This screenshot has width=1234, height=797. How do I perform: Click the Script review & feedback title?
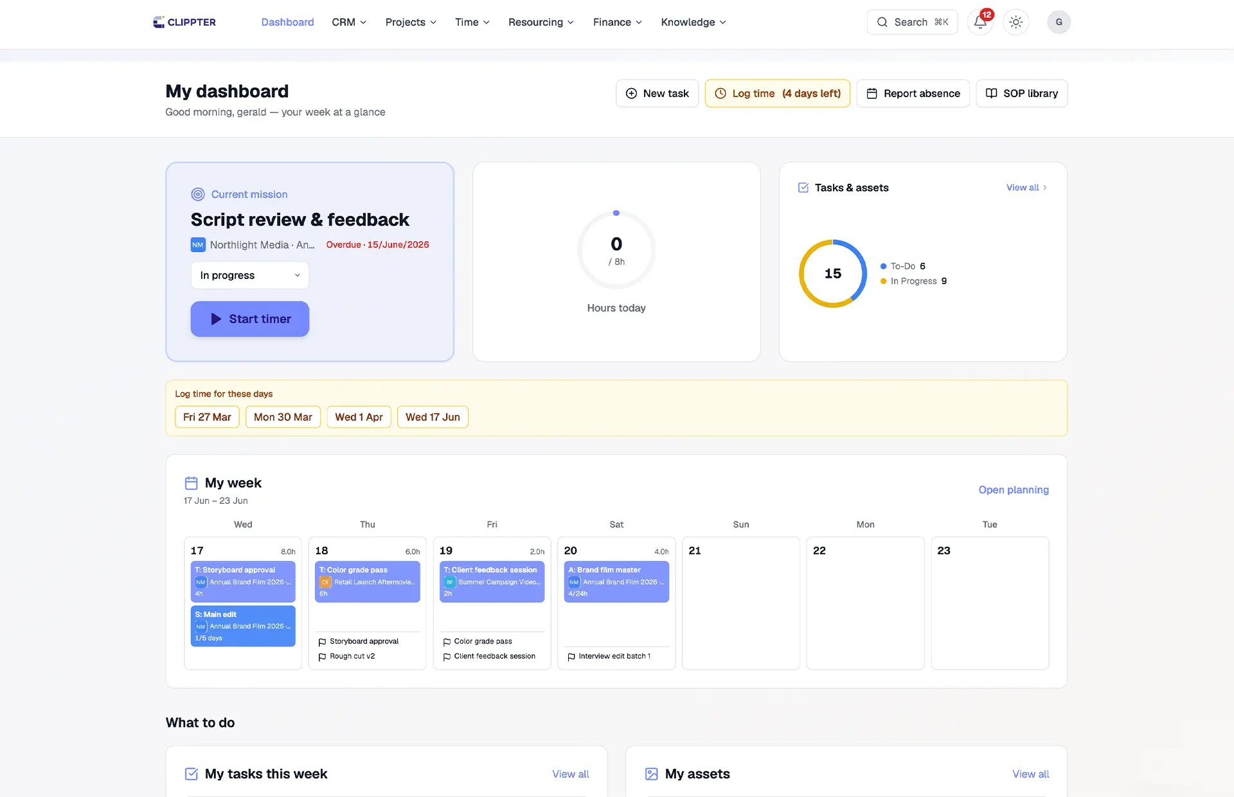[x=300, y=220]
